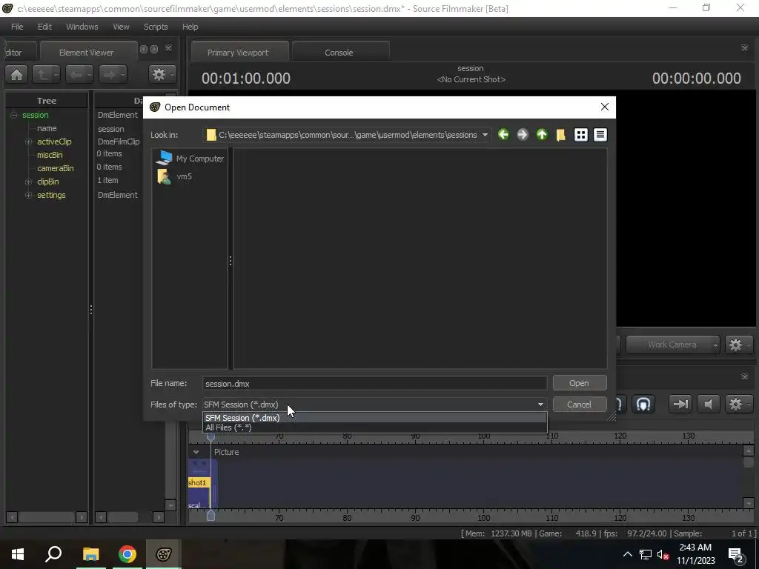Click 1 item value of clipBin
This screenshot has width=759, height=569.
[x=107, y=180]
